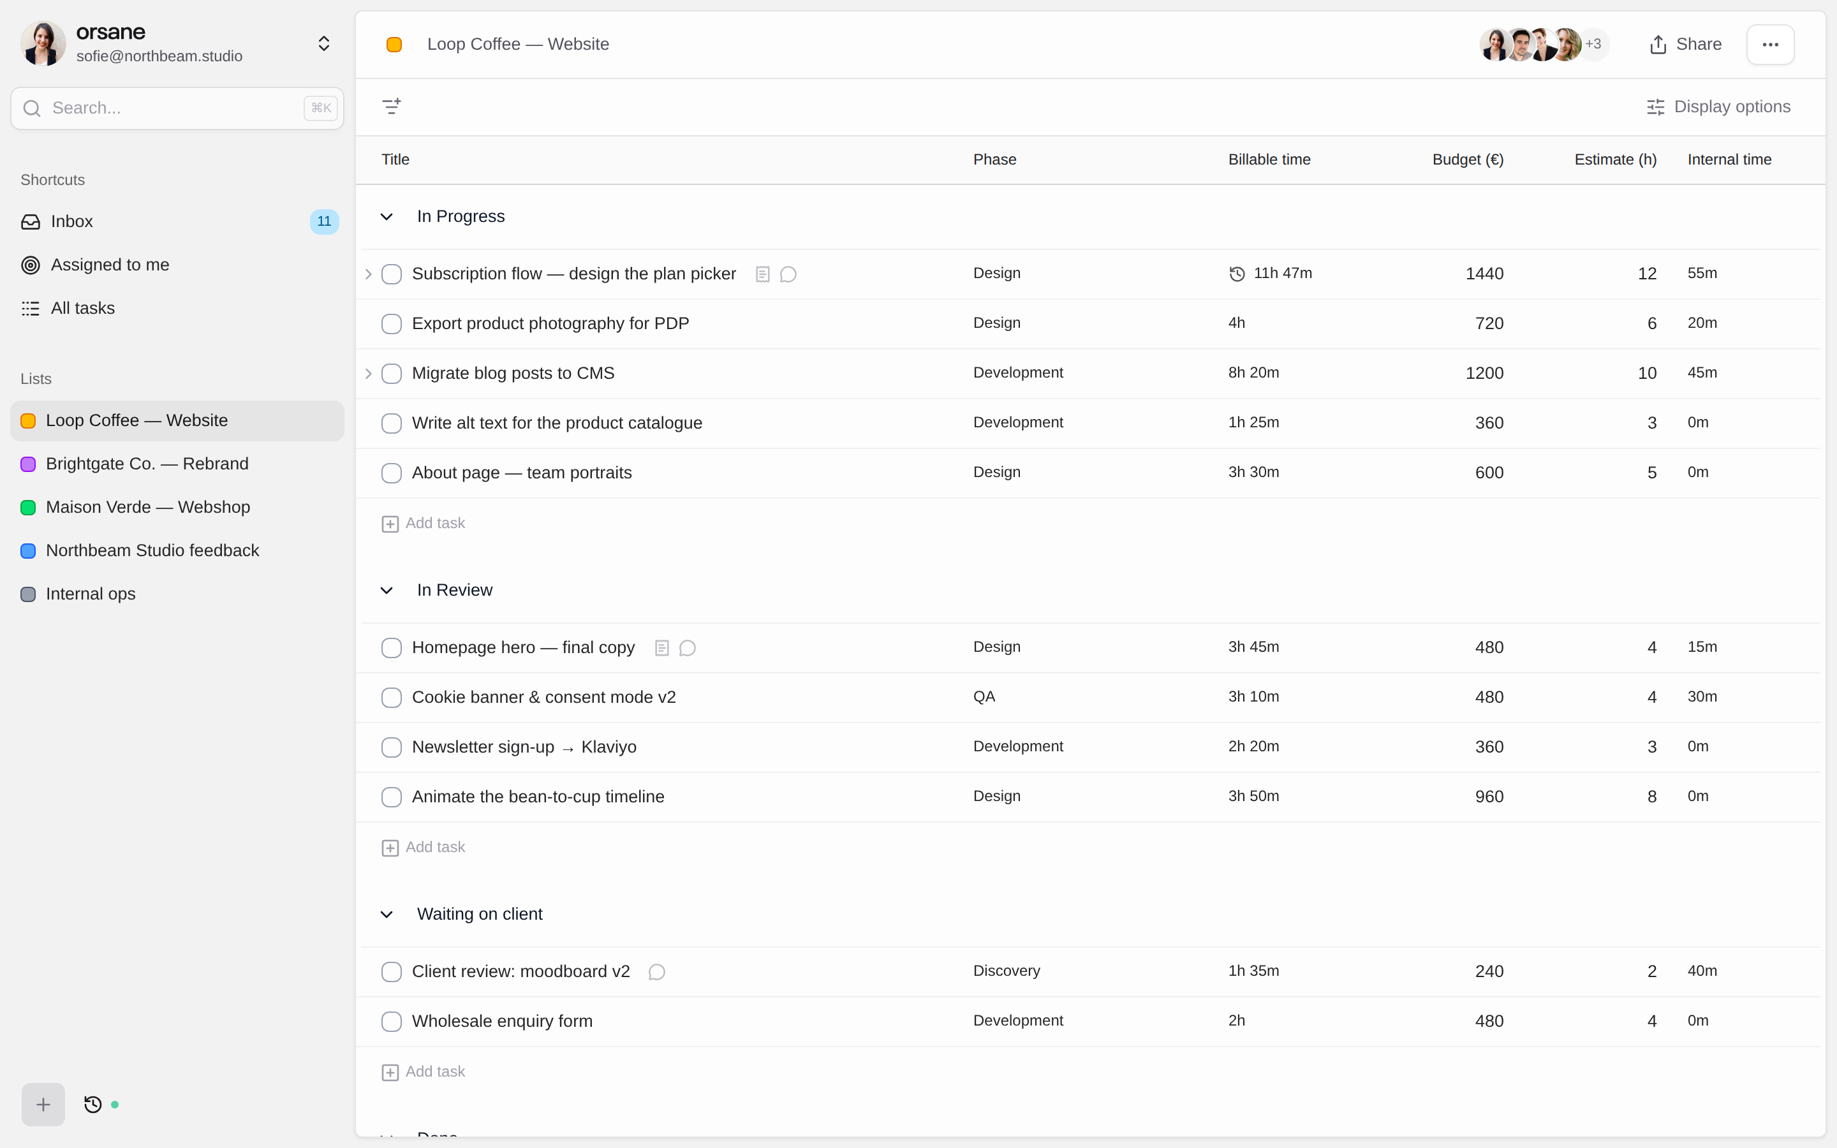The width and height of the screenshot is (1837, 1148).
Task: Click the Budget (€) column header
Action: (1467, 159)
